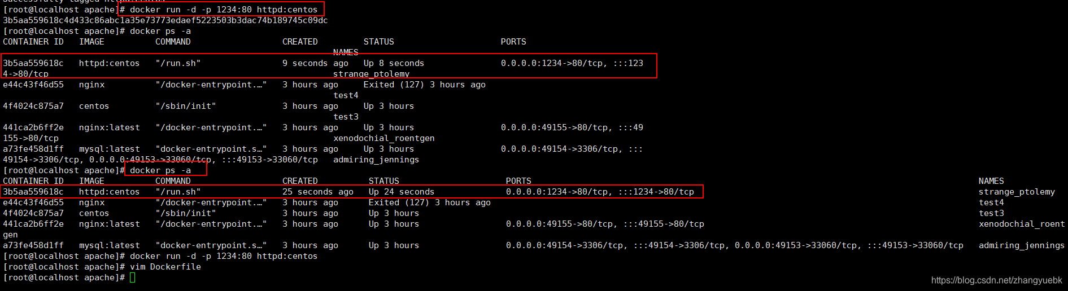Click "/run.sh" in the "Up 24 seconds" row
The width and height of the screenshot is (1068, 291).
(x=178, y=192)
